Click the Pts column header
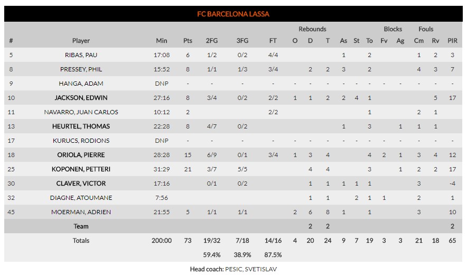Viewport: 467px width, 275px height. 188,41
